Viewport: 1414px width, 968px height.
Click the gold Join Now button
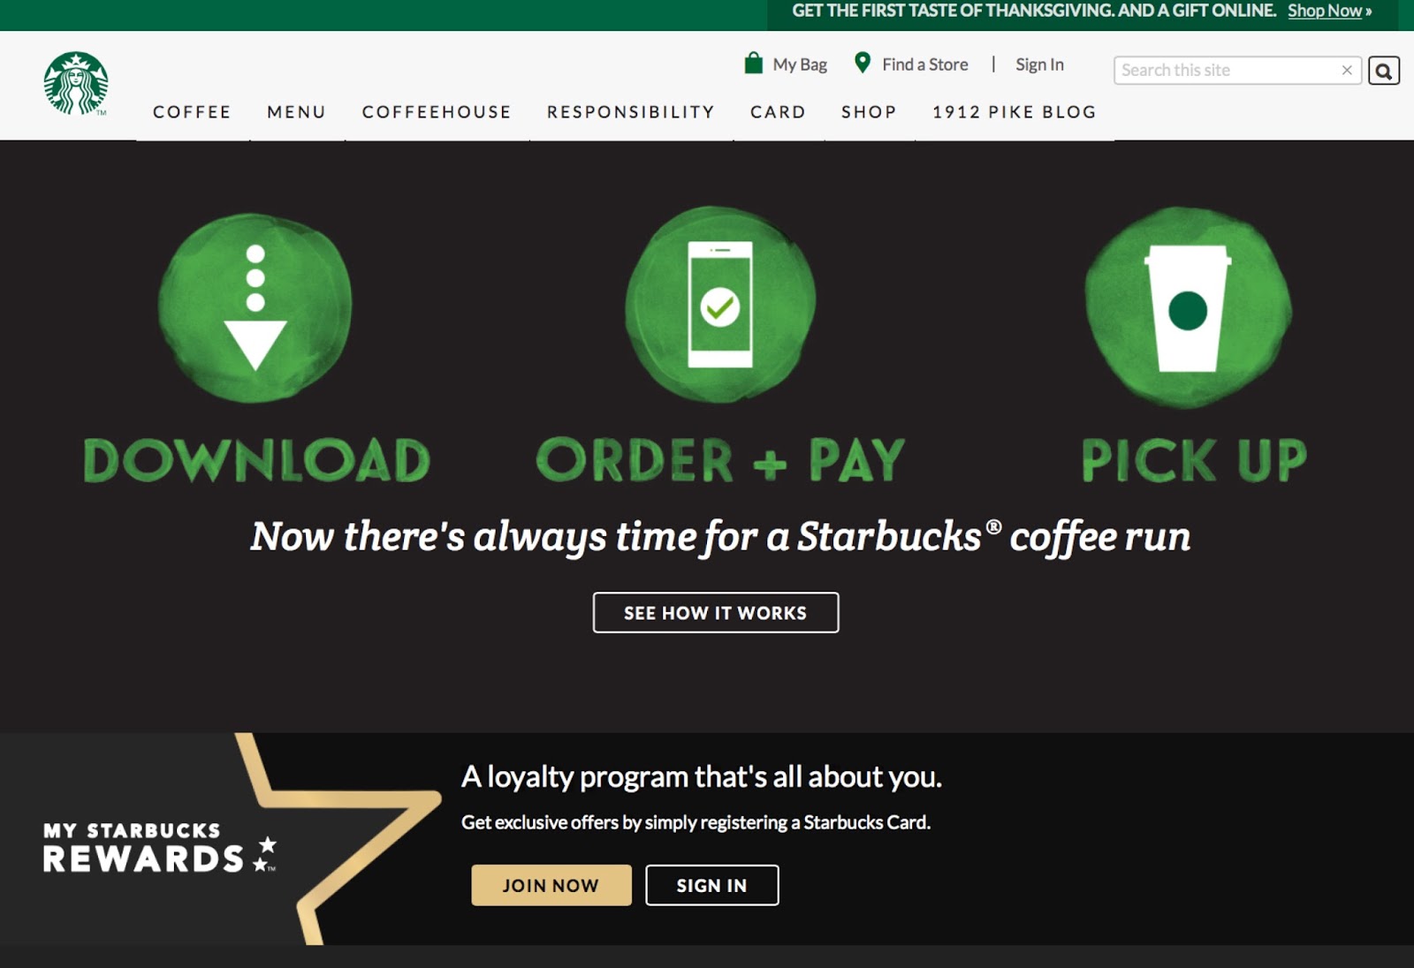pos(551,885)
